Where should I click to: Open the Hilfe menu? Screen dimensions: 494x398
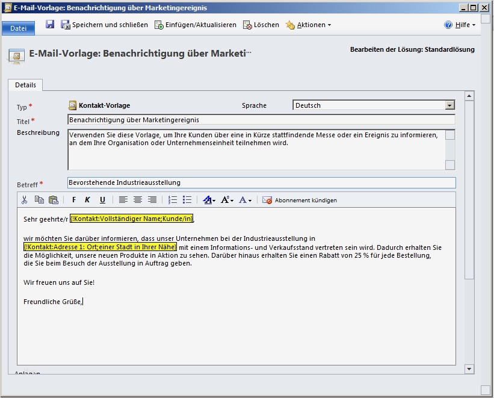click(x=460, y=25)
